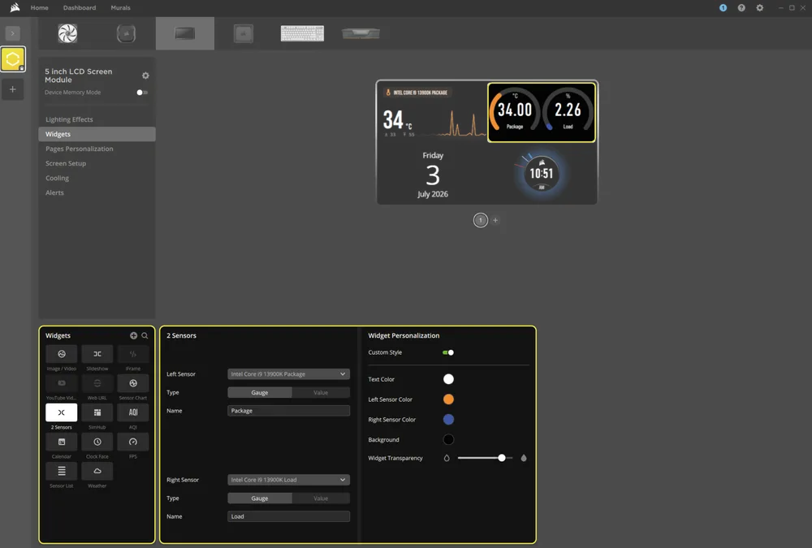Click the yellow profile hexagon icon
This screenshot has width=812, height=548.
(x=13, y=59)
